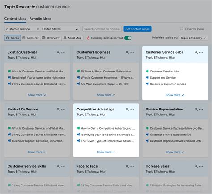212x194 pixels.
Task: Open more options on the Existing Customer card
Action: pos(63,52)
